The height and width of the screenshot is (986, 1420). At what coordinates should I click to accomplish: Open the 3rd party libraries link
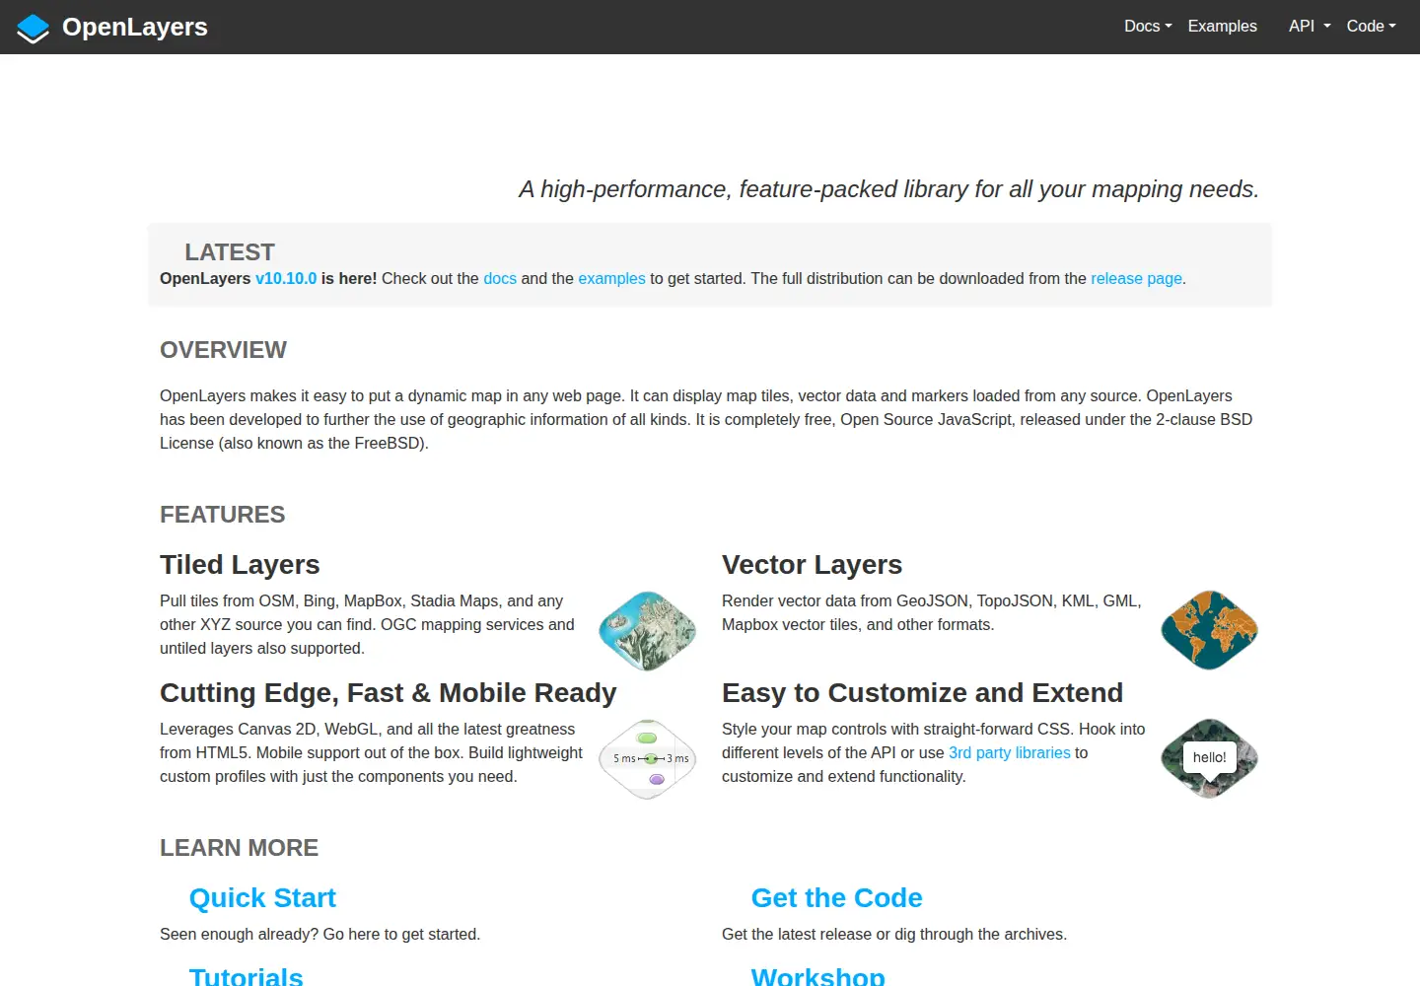click(1010, 753)
